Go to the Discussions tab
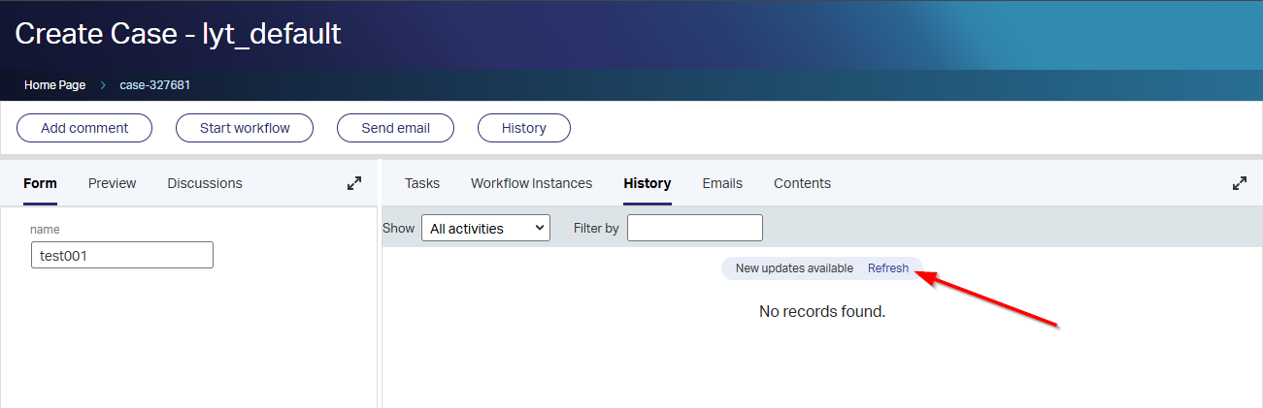Image resolution: width=1263 pixels, height=408 pixels. (205, 183)
